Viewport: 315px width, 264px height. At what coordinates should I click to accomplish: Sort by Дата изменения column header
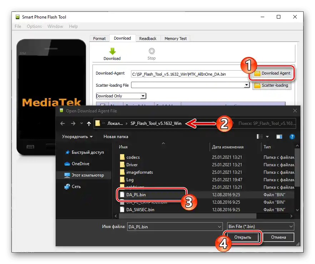(227, 147)
